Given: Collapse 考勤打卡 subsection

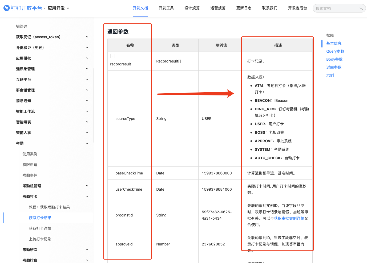Looking at the screenshot, I should [x=87, y=197].
